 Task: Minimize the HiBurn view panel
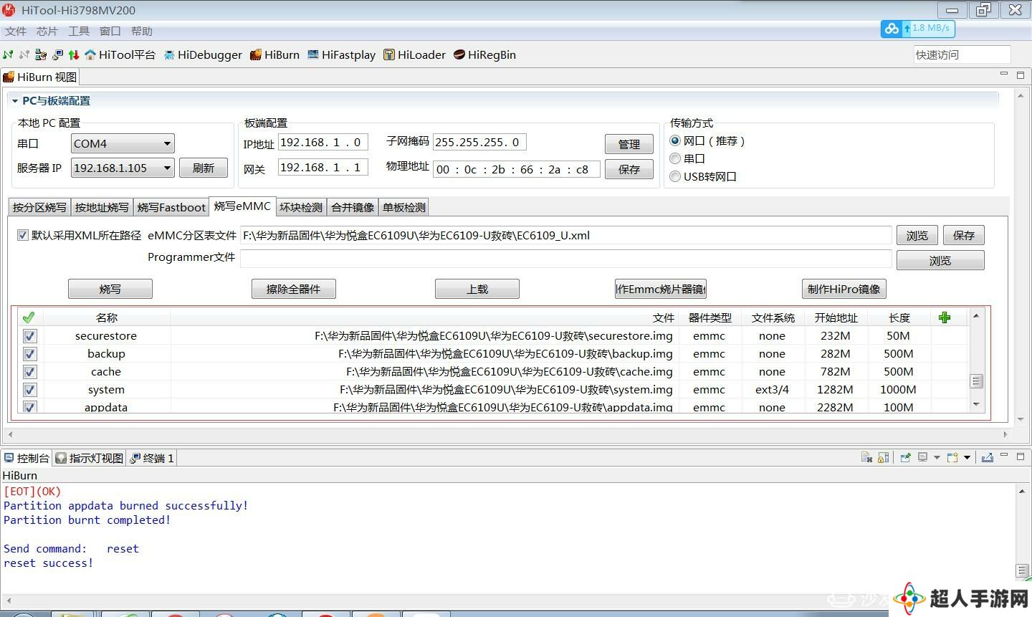click(1004, 74)
